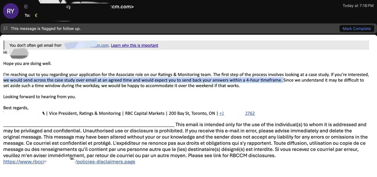
Task: Click the 'Today at 7:18 PM' timestamp
Action: [x=358, y=6]
